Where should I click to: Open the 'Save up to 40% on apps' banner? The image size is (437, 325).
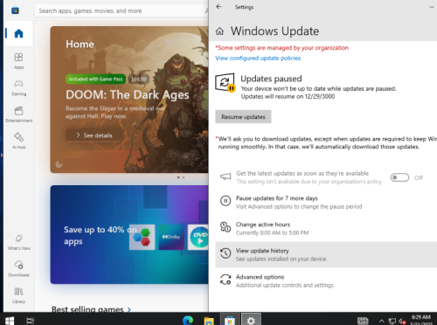coord(129,234)
